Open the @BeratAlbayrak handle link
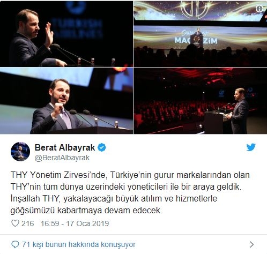Image resolution: width=267 pixels, height=254 pixels. point(62,158)
